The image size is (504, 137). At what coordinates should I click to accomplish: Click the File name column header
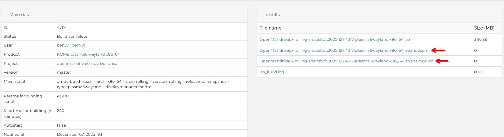coord(270,28)
